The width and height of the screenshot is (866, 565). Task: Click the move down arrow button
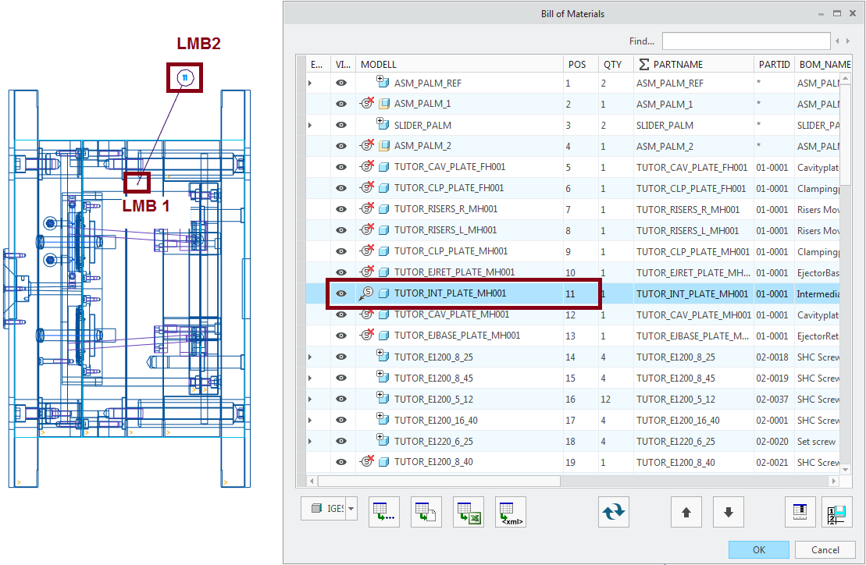click(729, 512)
